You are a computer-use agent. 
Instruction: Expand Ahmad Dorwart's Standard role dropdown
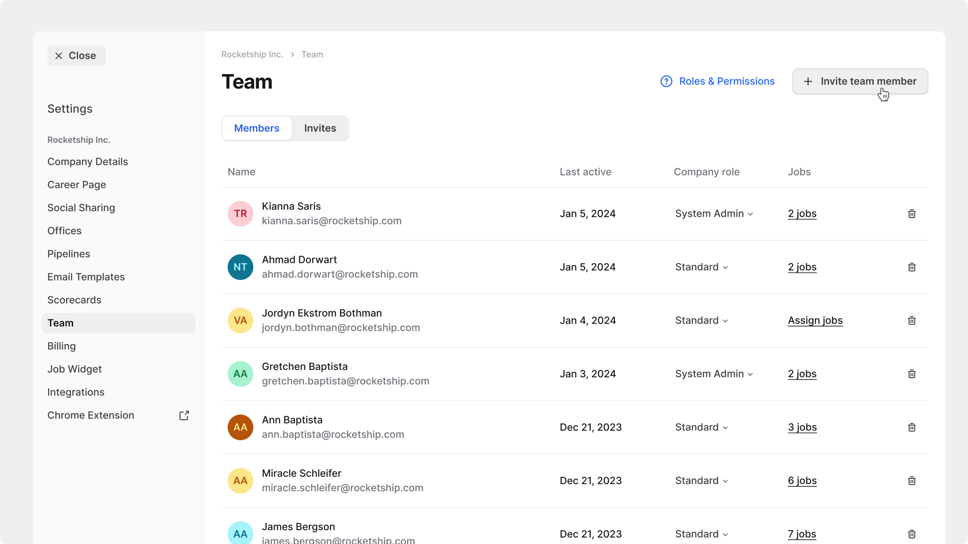701,267
